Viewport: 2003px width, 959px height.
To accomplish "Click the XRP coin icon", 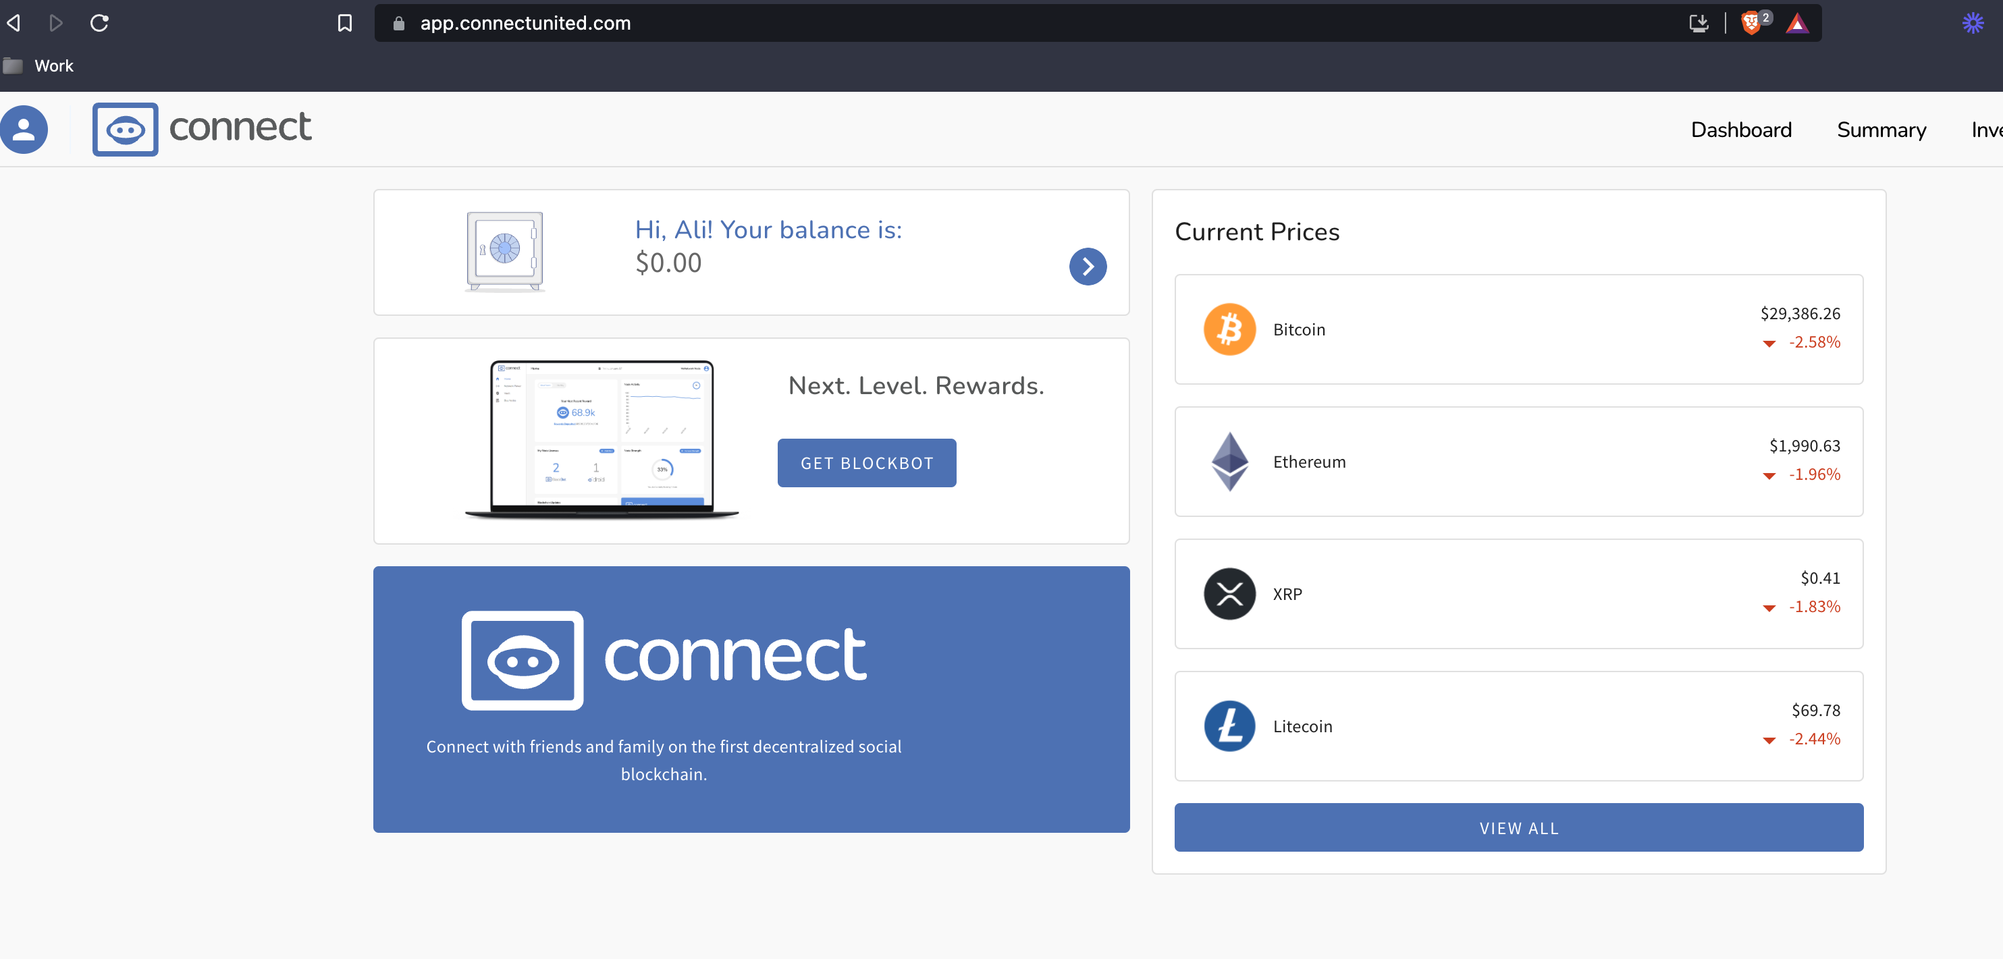I will pyautogui.click(x=1229, y=594).
